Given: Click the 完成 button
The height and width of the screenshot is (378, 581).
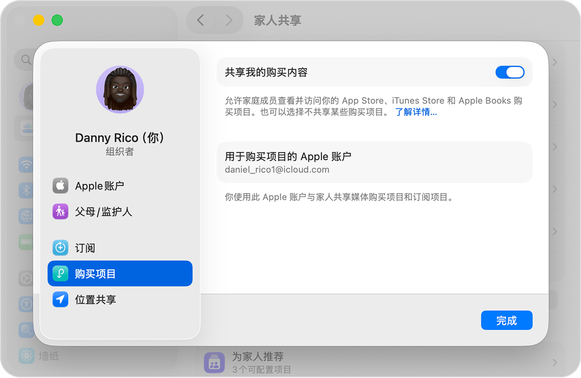Looking at the screenshot, I should (506, 320).
